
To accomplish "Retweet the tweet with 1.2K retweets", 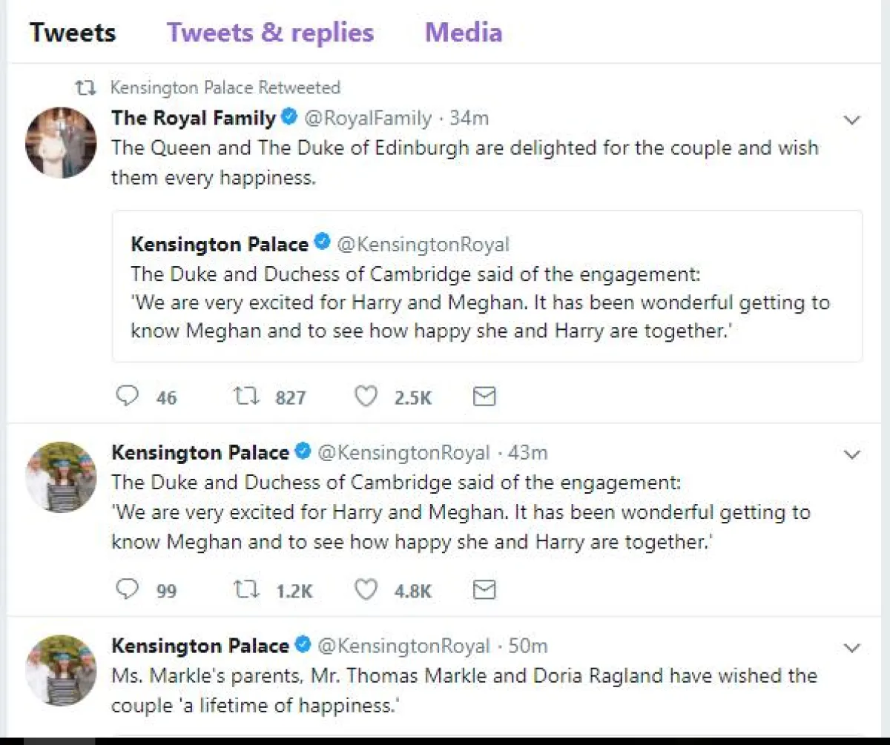I will click(247, 589).
